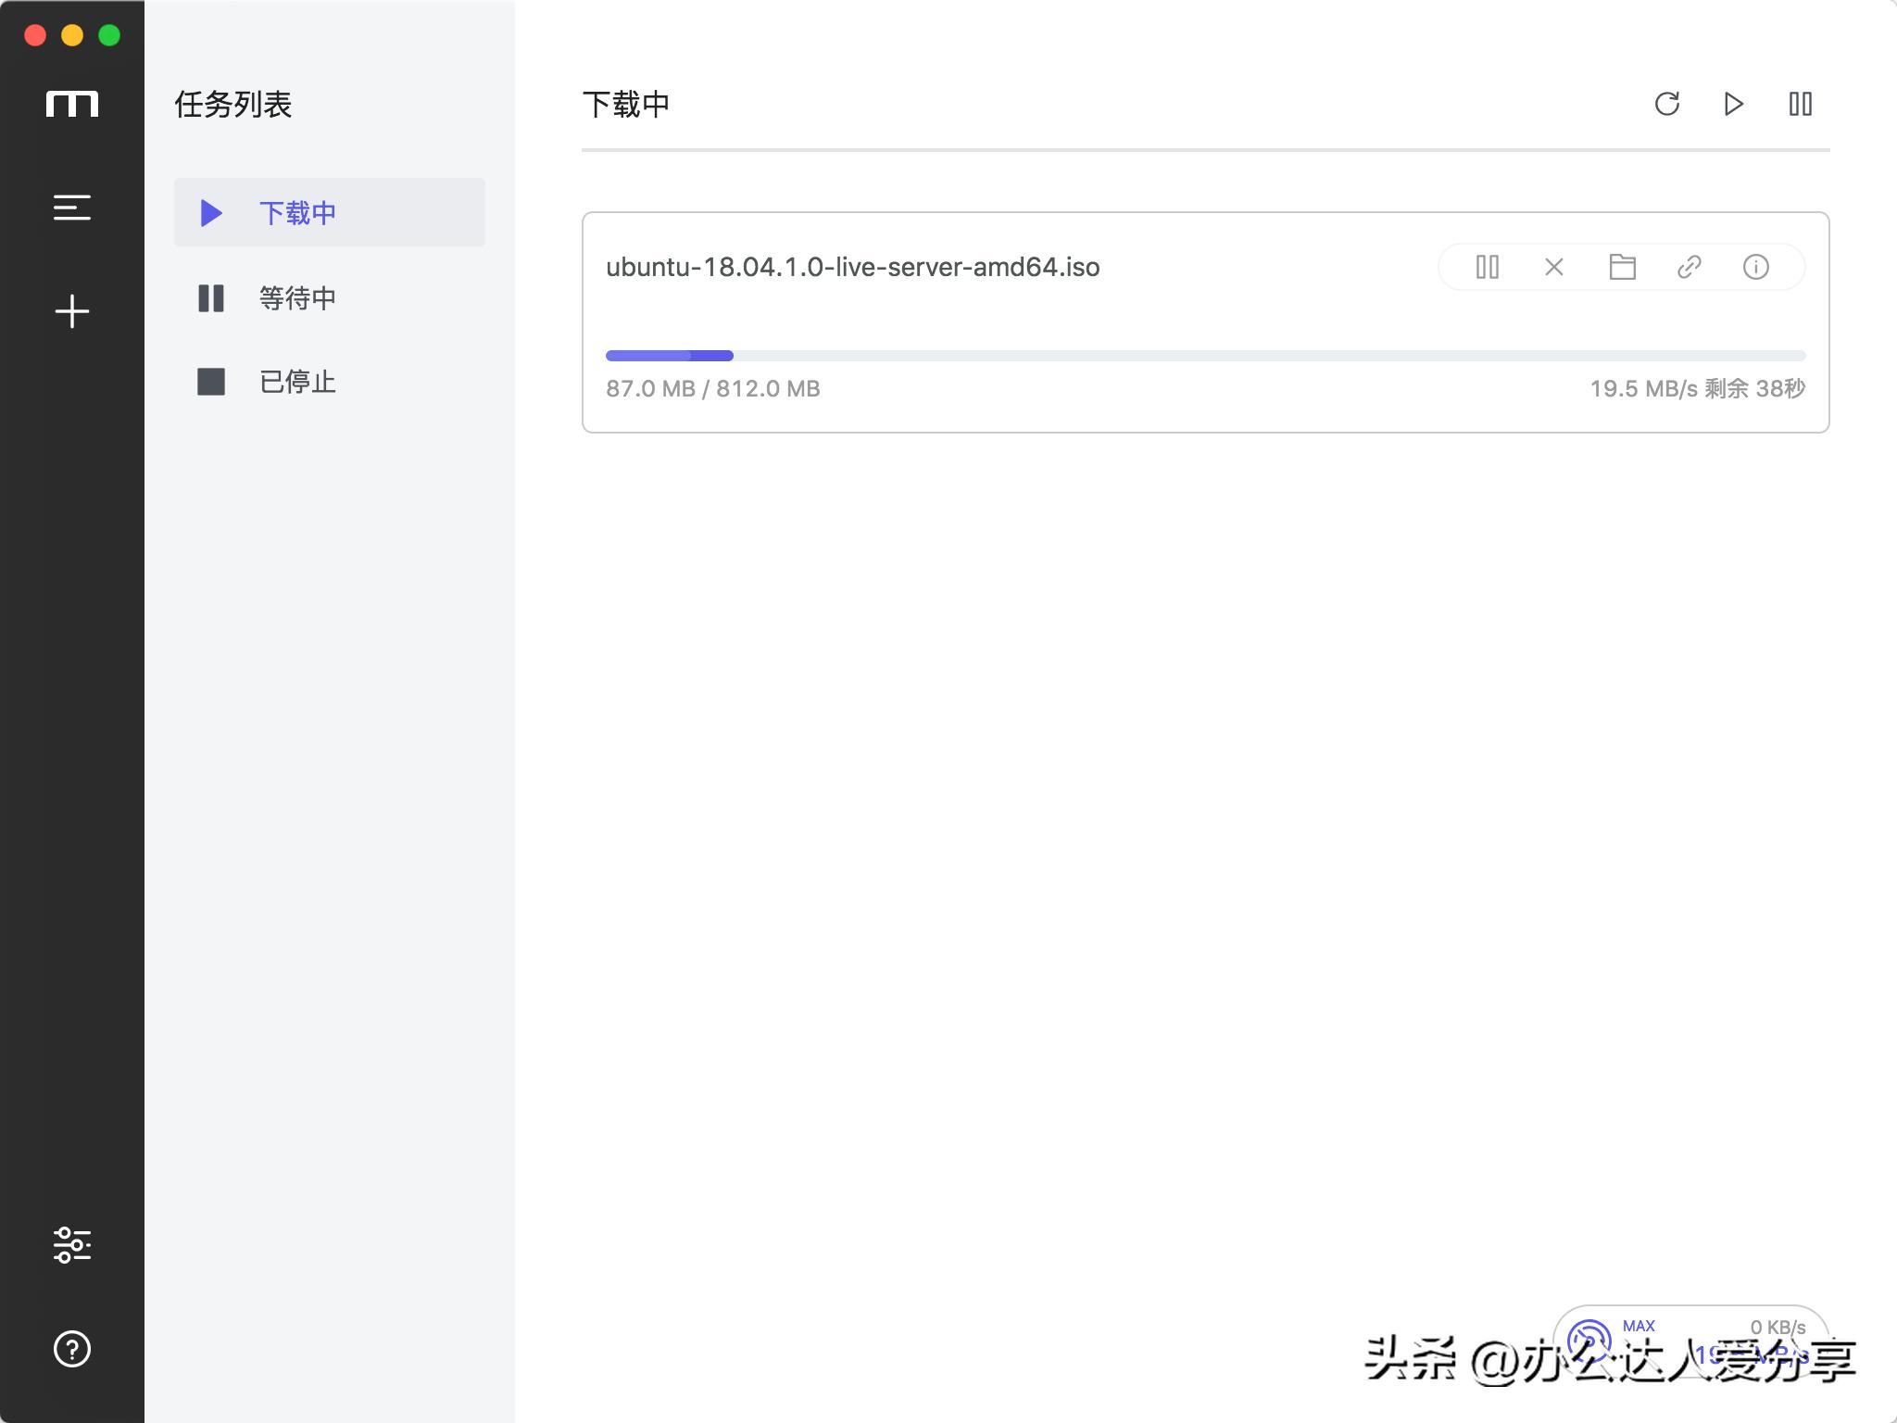Viewport: 1897px width, 1423px height.
Task: Minimize window with yellow button
Action: (x=72, y=35)
